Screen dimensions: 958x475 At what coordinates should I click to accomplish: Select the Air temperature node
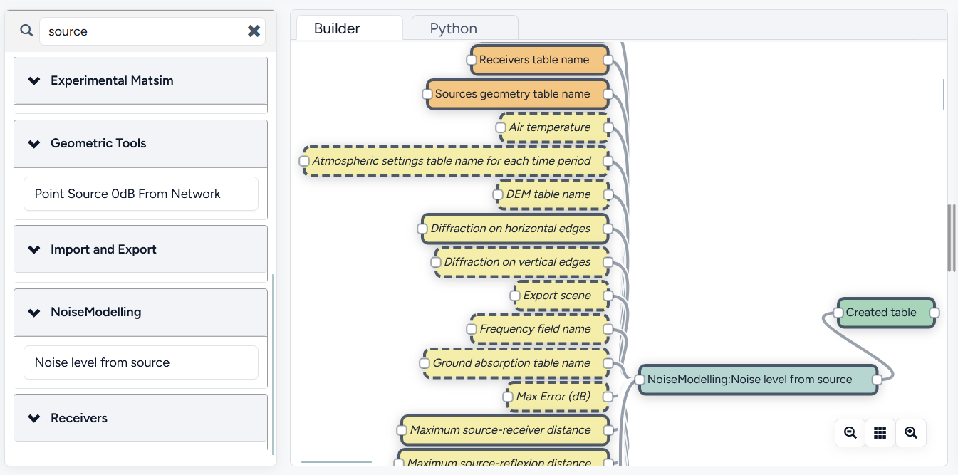click(x=554, y=127)
